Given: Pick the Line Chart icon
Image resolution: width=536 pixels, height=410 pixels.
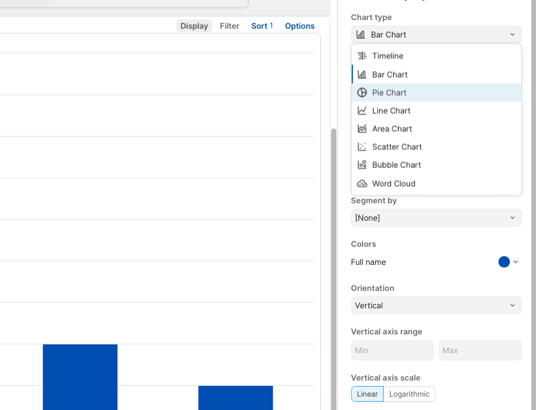Looking at the screenshot, I should pyautogui.click(x=362, y=110).
